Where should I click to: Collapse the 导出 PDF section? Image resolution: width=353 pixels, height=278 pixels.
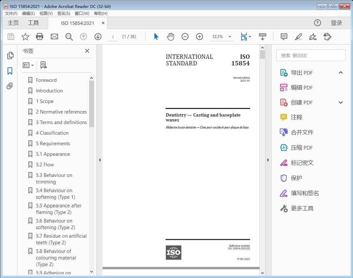tap(341, 73)
